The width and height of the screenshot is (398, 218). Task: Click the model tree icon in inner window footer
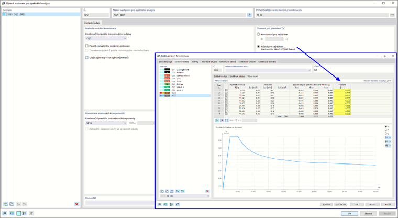point(172,204)
